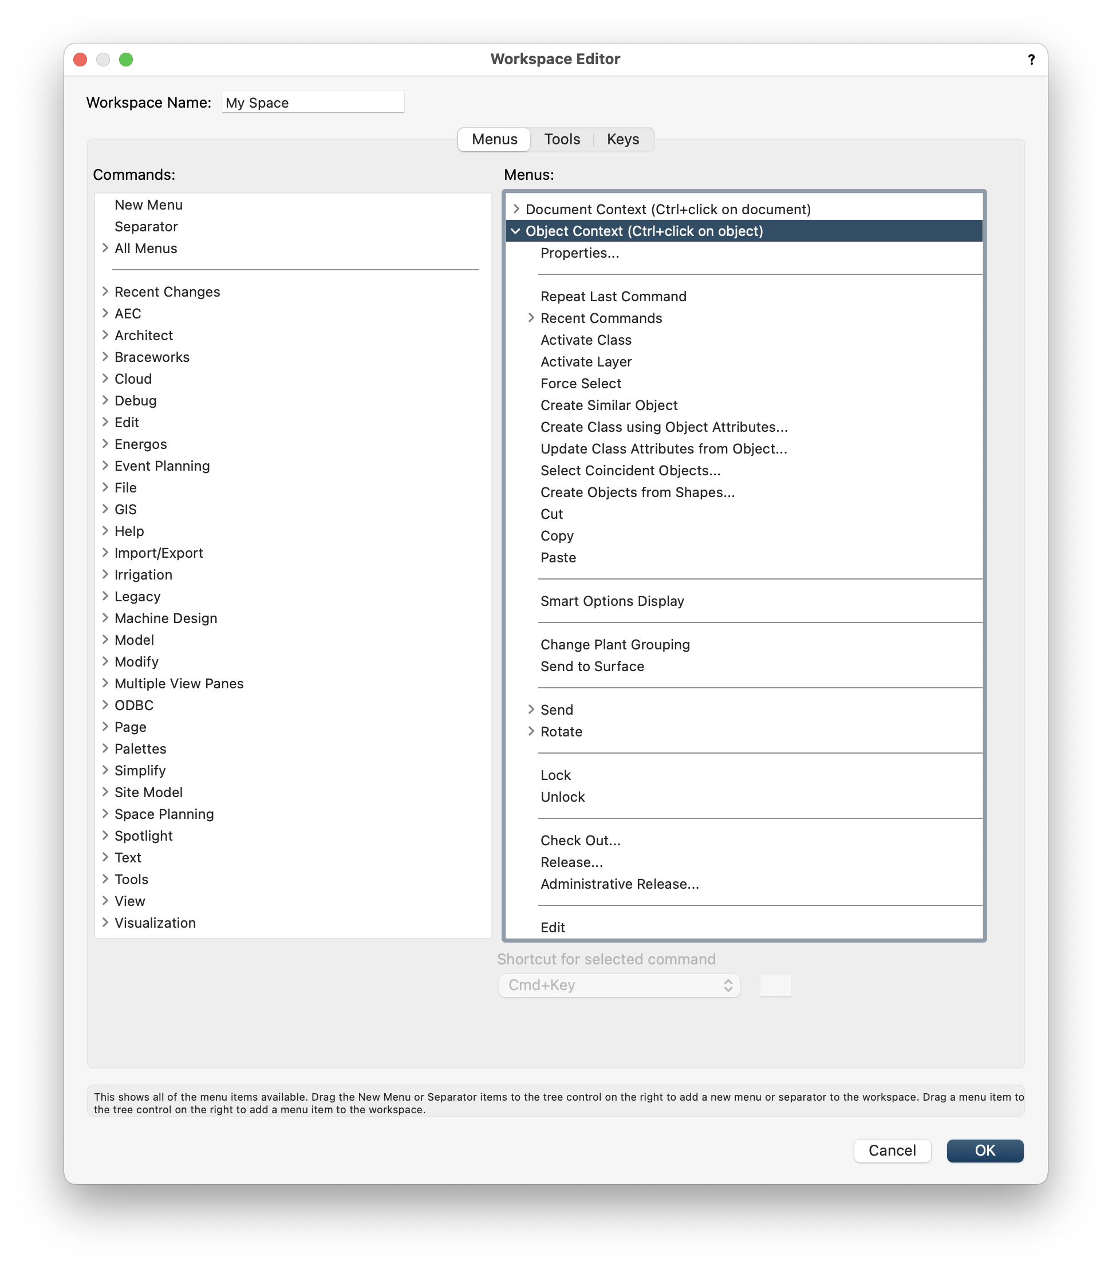Expand the Rotate submenu

(531, 731)
